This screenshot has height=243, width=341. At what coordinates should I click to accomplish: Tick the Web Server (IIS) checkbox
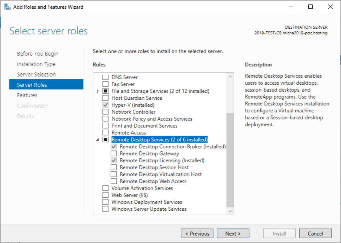pos(105,195)
